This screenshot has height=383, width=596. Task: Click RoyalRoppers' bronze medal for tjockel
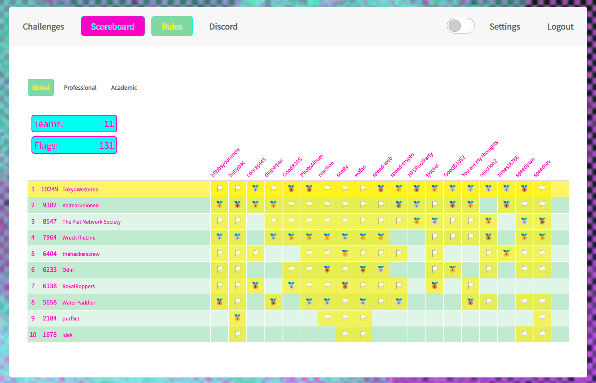tap(435, 286)
